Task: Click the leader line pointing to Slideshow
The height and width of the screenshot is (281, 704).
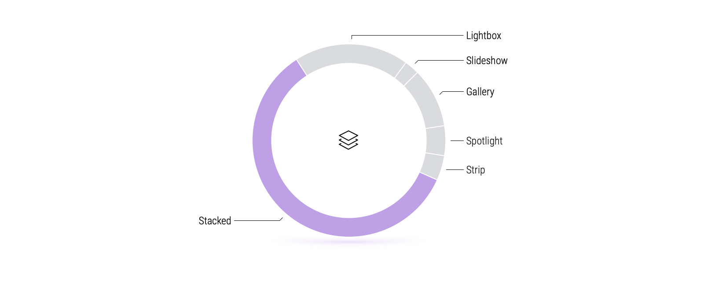Action: click(440, 61)
